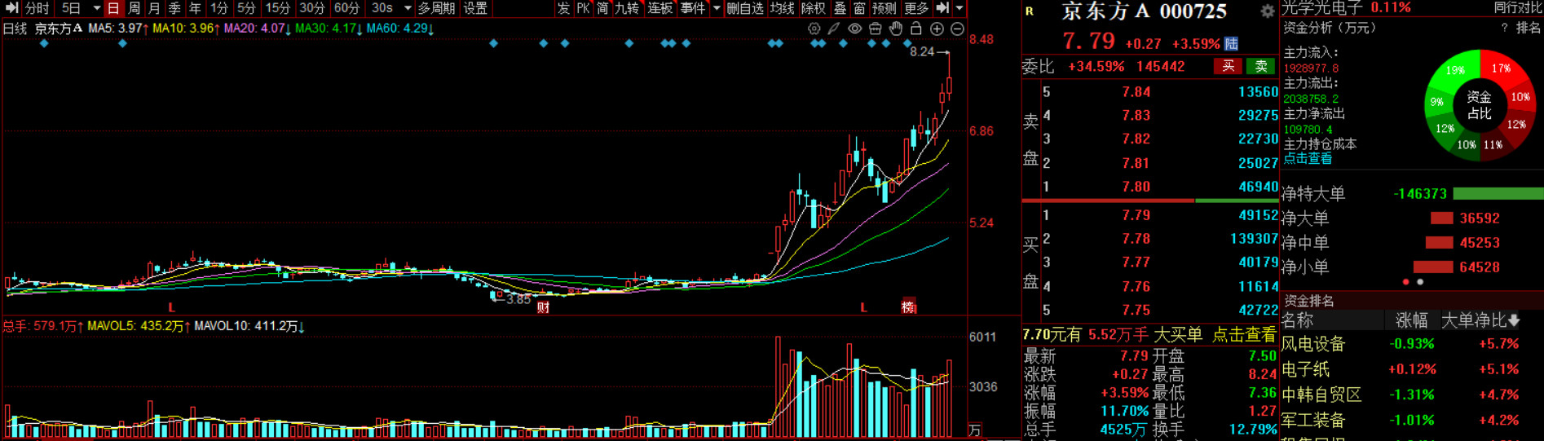The width and height of the screenshot is (1544, 441).
Task: Select the 中韩自贸区 sector row
Action: (1412, 395)
